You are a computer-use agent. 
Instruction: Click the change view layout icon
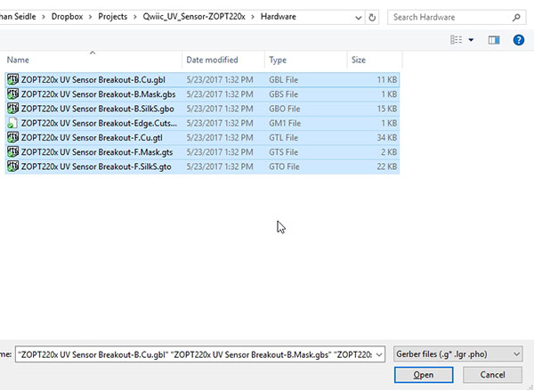(457, 39)
